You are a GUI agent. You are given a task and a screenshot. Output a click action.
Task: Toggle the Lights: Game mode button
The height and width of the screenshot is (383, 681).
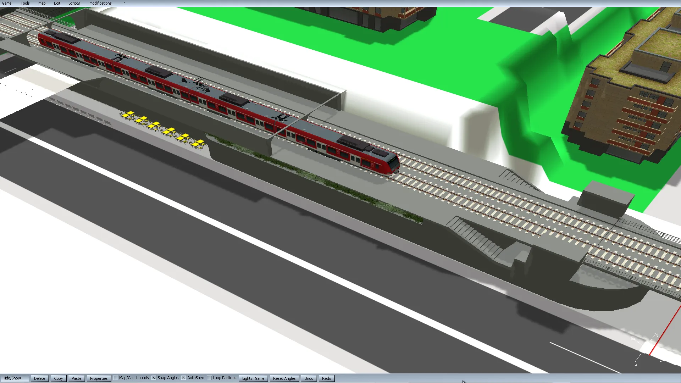click(x=253, y=378)
